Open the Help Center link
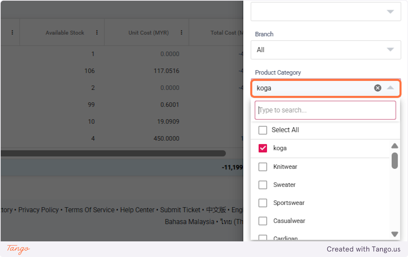 tap(137, 210)
